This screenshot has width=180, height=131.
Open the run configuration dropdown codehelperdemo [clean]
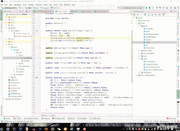pyautogui.click(x=132, y=8)
